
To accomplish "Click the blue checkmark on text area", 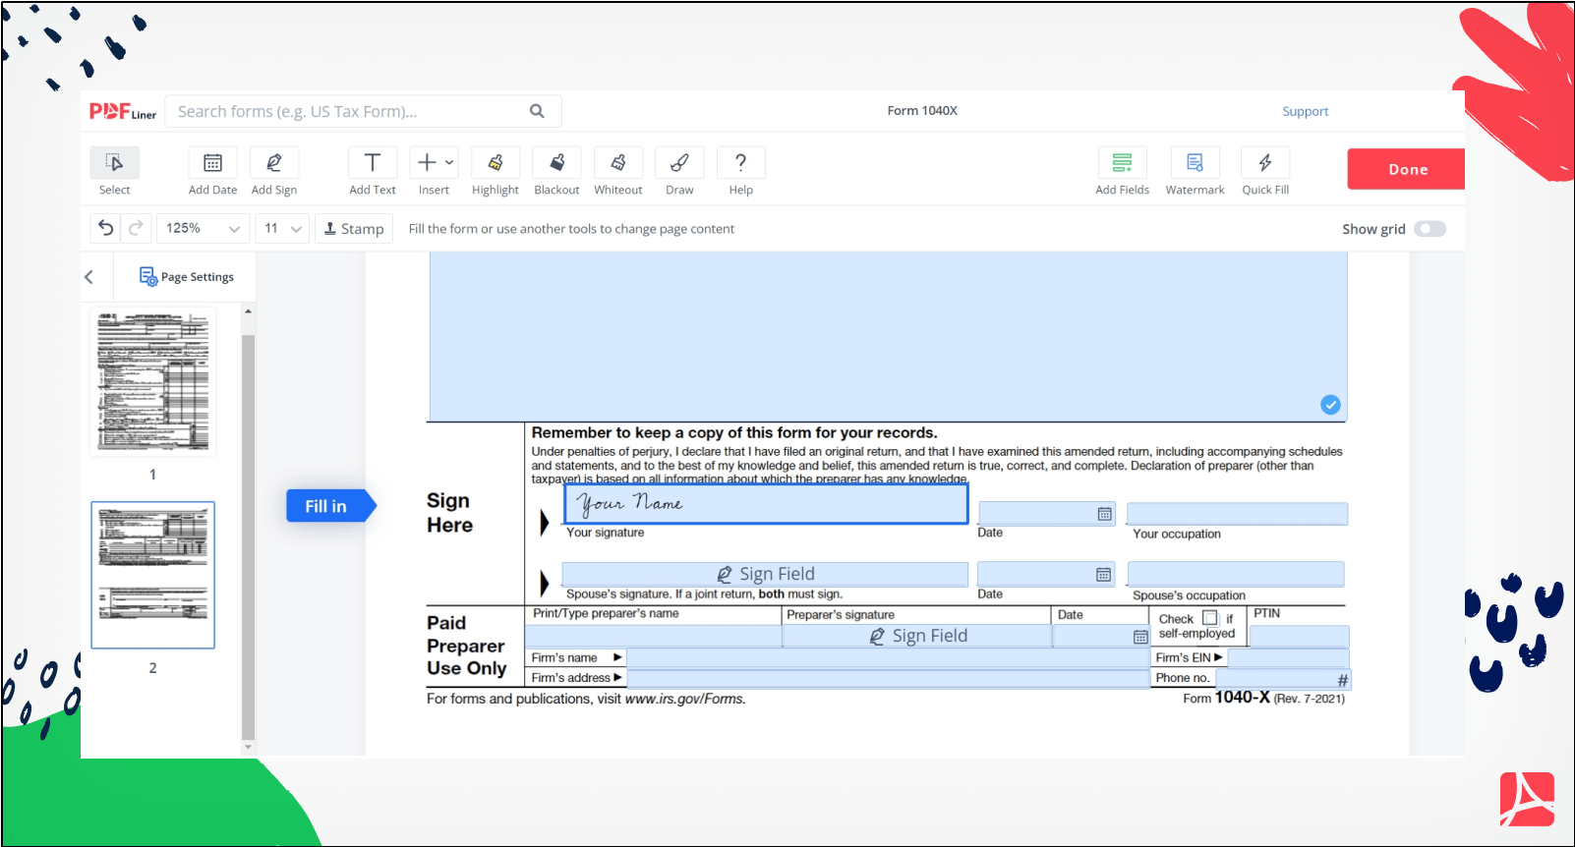I will coord(1330,405).
